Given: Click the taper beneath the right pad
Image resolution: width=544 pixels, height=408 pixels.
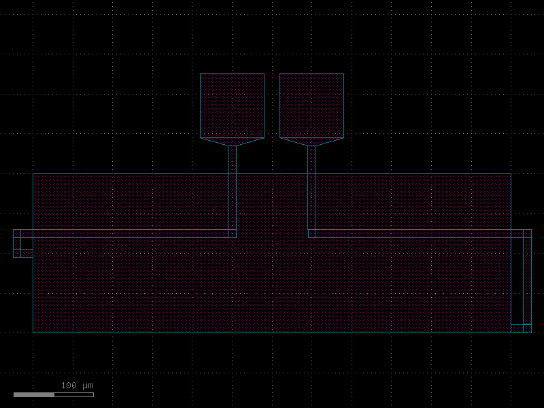Looking at the screenshot, I should point(311,142).
